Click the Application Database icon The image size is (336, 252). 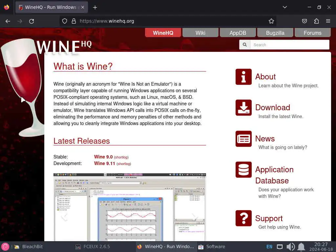pyautogui.click(x=243, y=170)
